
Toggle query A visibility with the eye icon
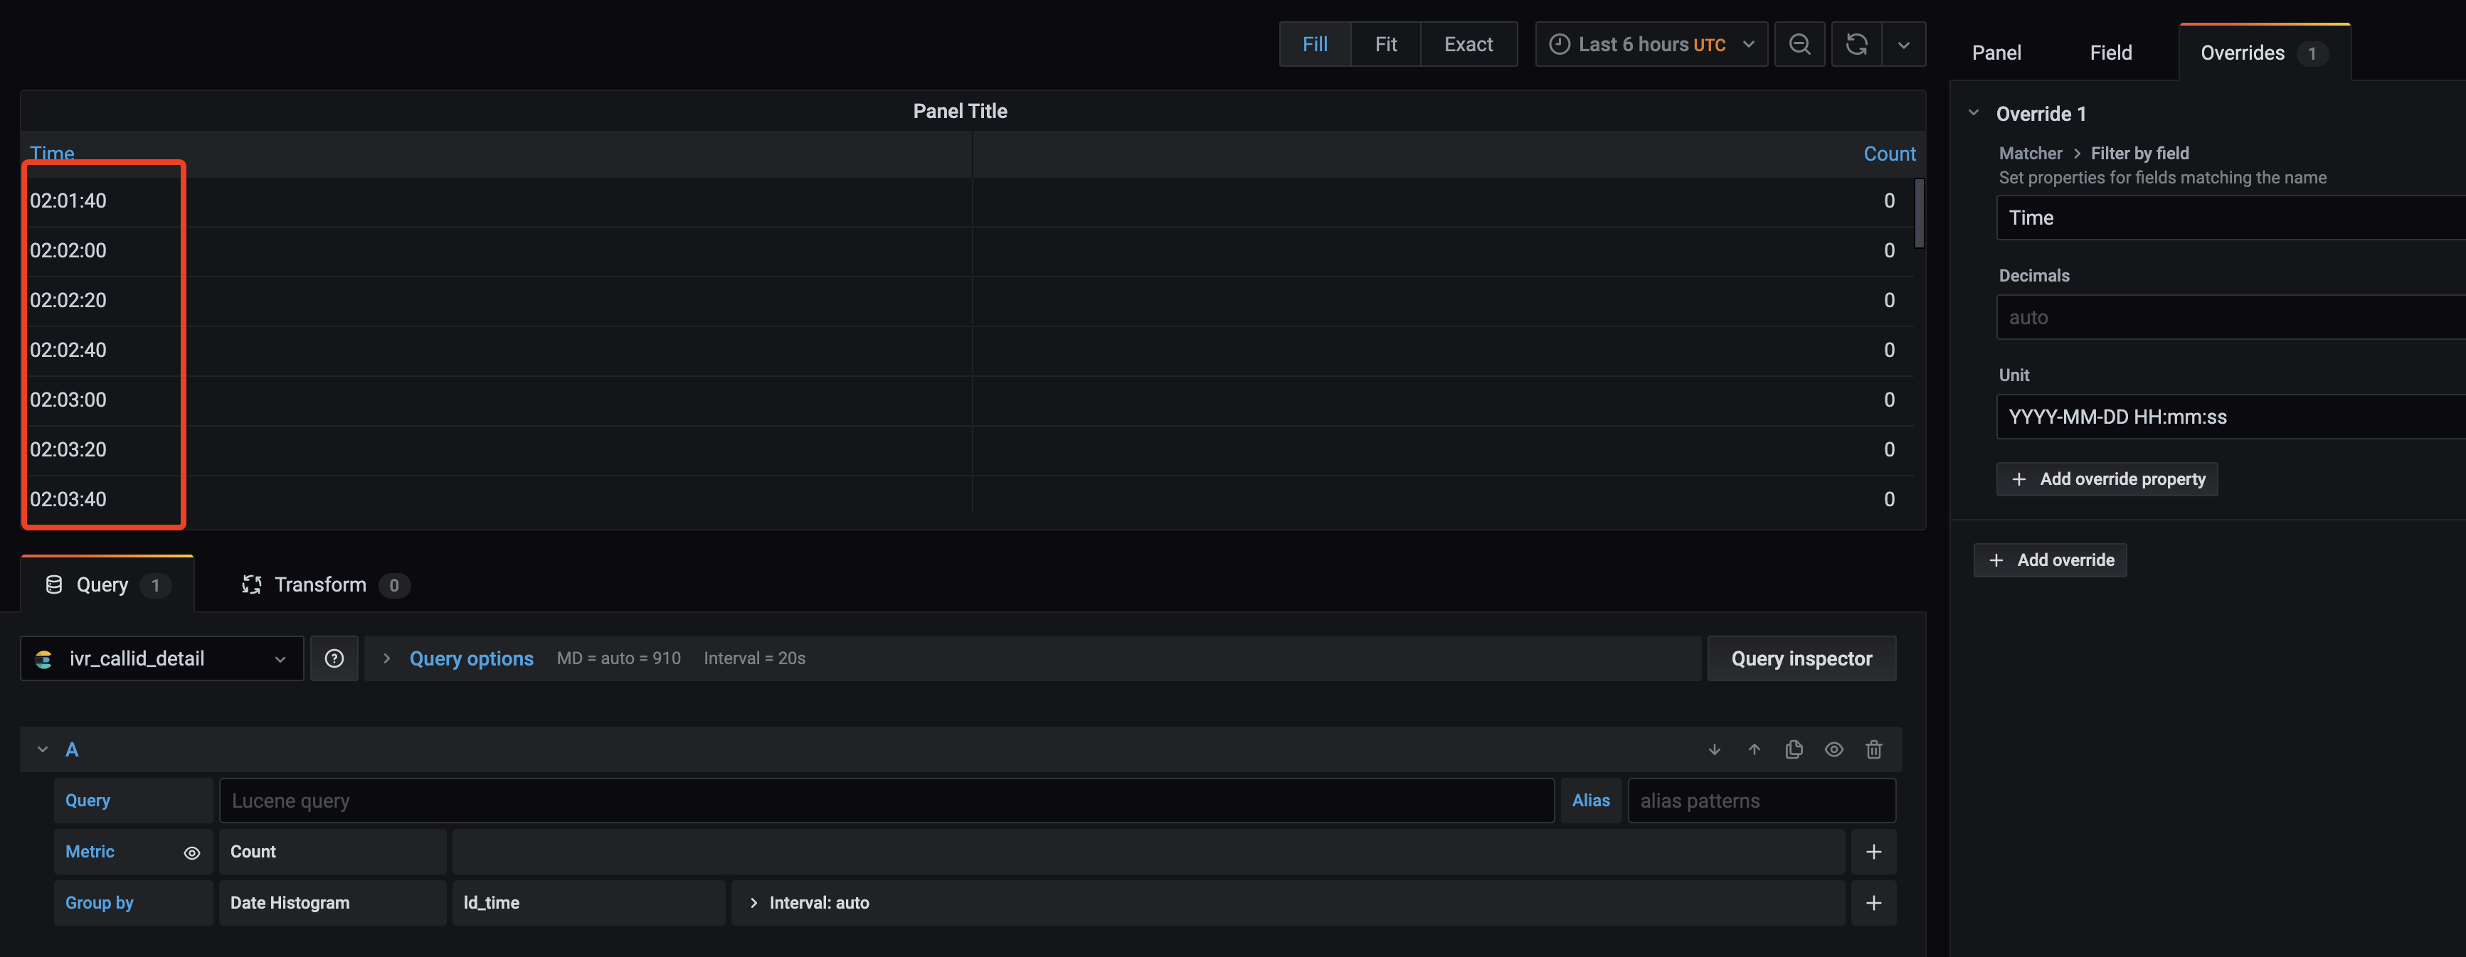(x=1834, y=749)
